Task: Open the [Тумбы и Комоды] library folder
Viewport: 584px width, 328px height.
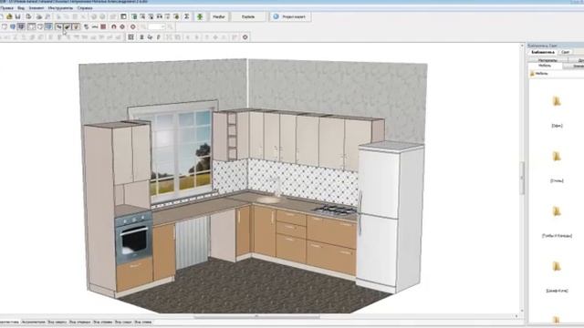Action: tap(557, 211)
